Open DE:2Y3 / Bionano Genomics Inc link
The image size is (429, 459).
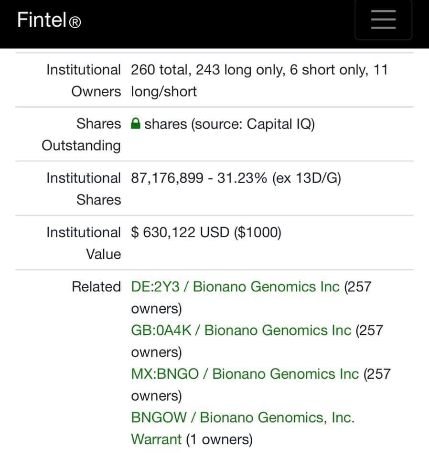(236, 286)
